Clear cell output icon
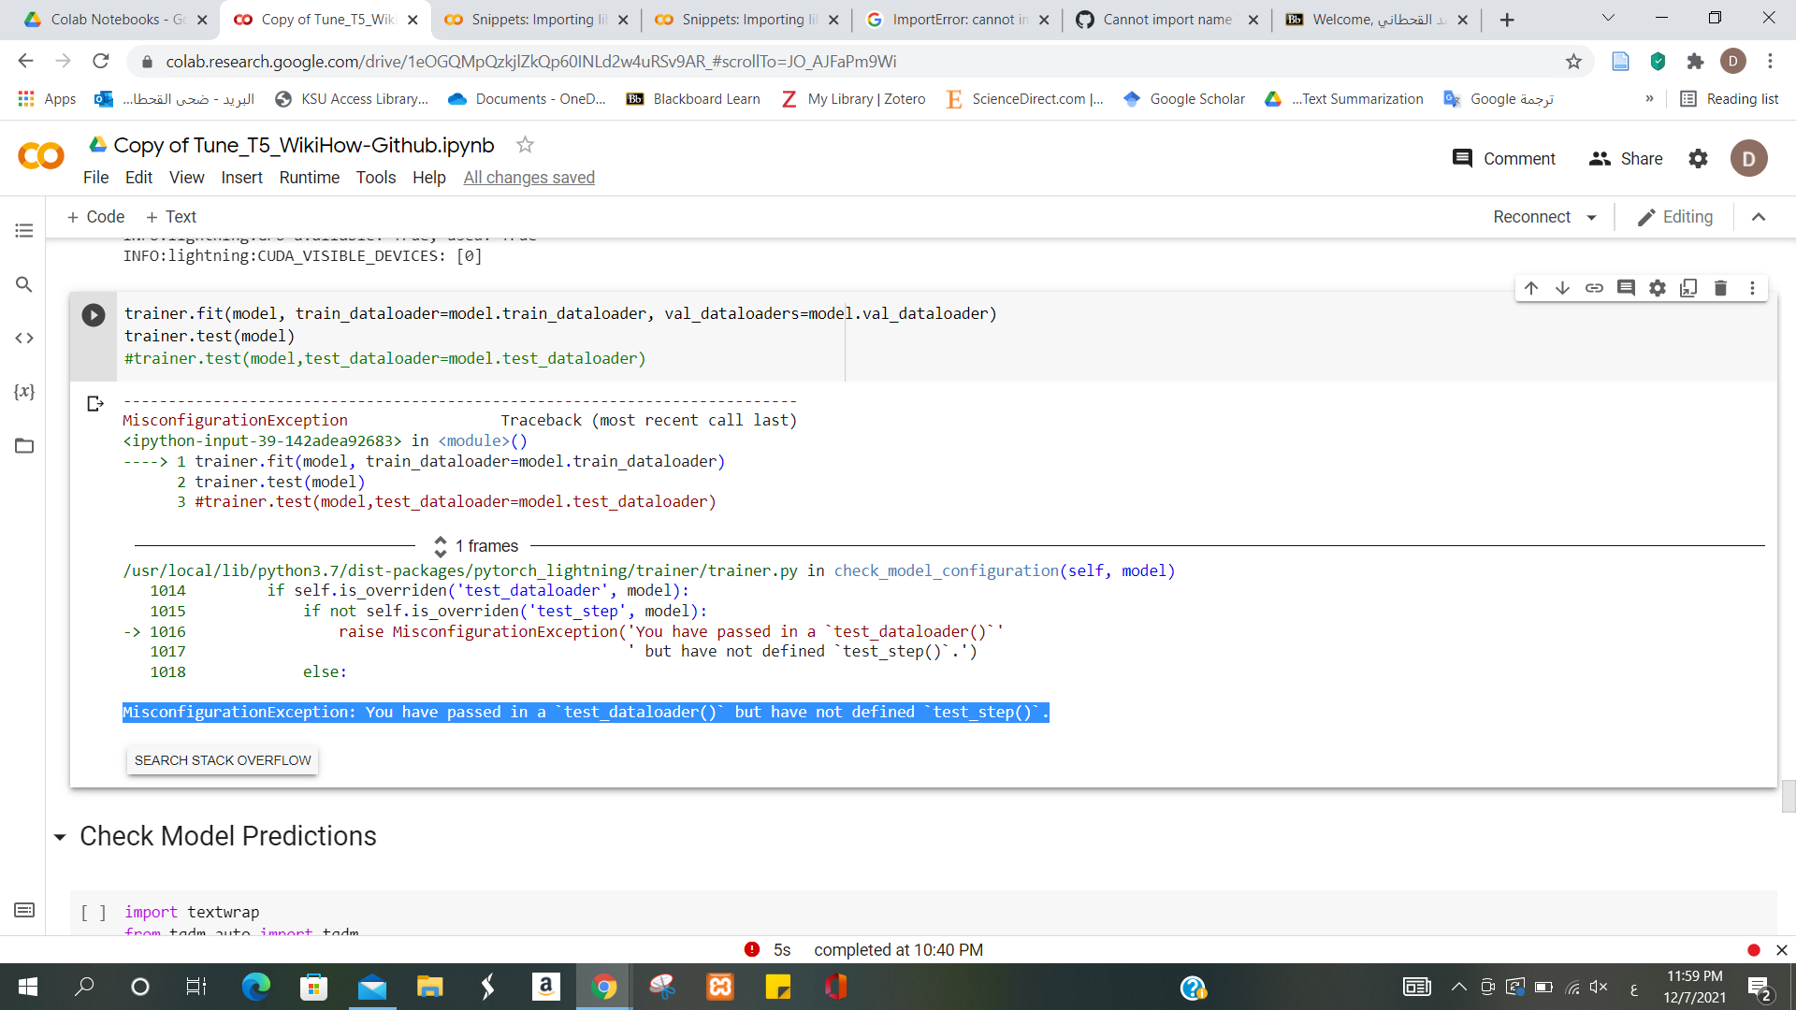 click(94, 404)
